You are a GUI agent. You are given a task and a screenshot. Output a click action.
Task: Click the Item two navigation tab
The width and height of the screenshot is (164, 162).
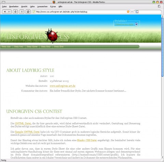[x=18, y=47]
